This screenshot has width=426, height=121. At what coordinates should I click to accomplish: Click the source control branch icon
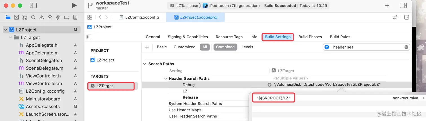pos(90,5)
